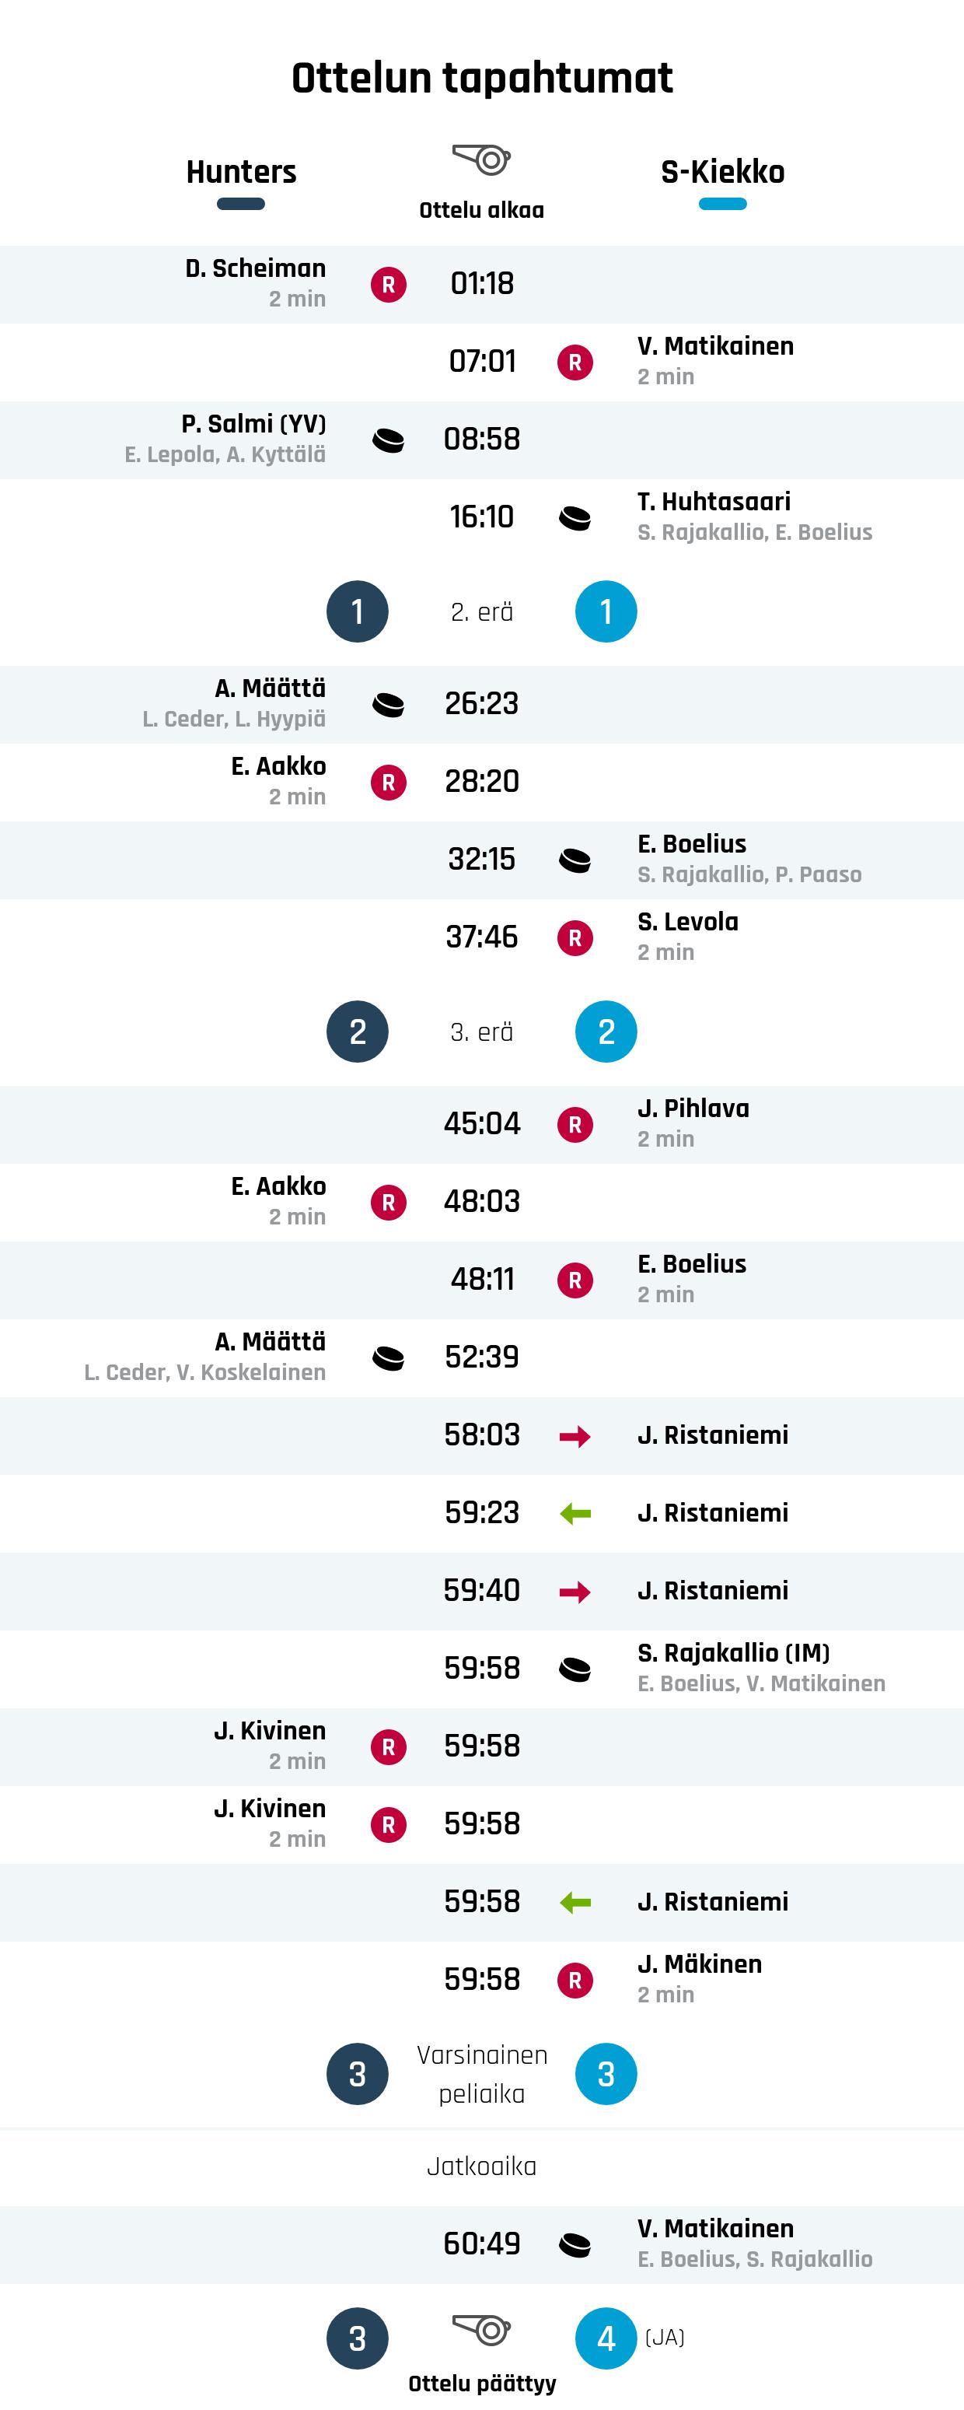Click the 52:39 goal time

point(481,1357)
